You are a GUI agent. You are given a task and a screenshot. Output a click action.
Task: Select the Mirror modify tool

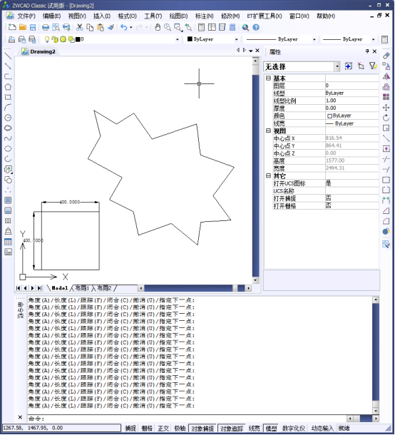[x=386, y=76]
